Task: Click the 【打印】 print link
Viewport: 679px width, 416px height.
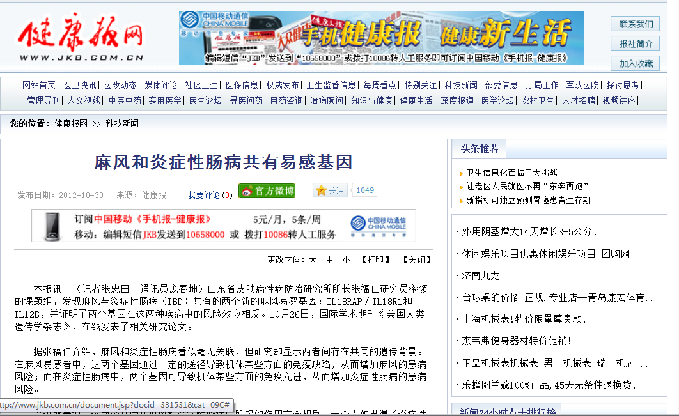Action: (375, 260)
